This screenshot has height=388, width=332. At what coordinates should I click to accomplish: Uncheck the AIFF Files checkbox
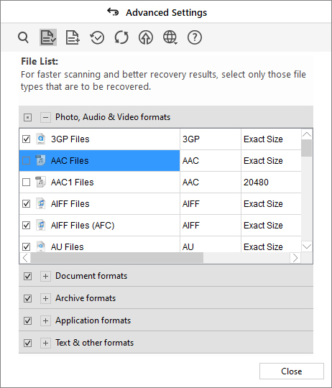coord(26,203)
